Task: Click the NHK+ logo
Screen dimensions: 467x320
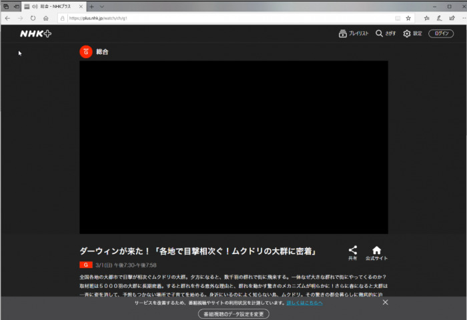Action: click(x=36, y=33)
